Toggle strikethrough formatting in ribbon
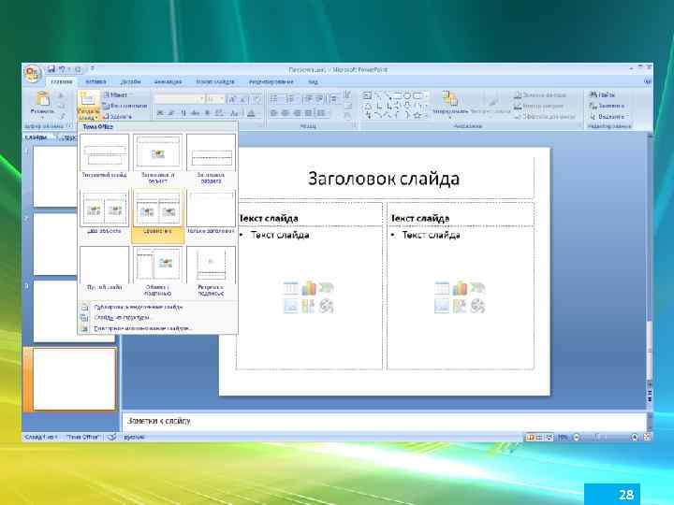Image resolution: width=674 pixels, height=505 pixels. (195, 113)
